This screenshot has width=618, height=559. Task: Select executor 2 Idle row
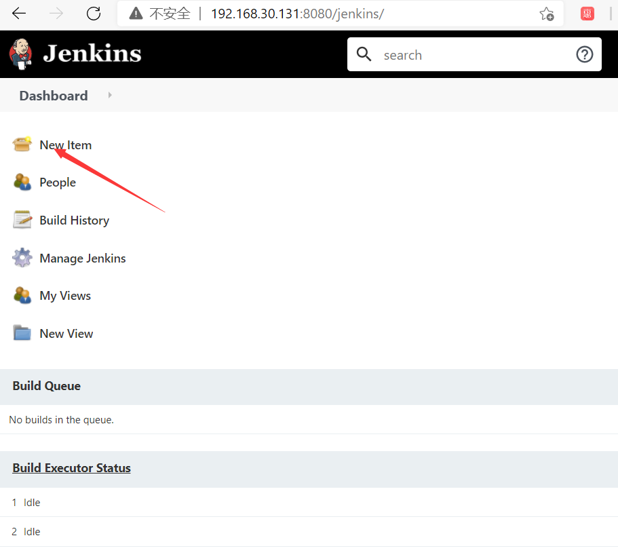coord(309,531)
